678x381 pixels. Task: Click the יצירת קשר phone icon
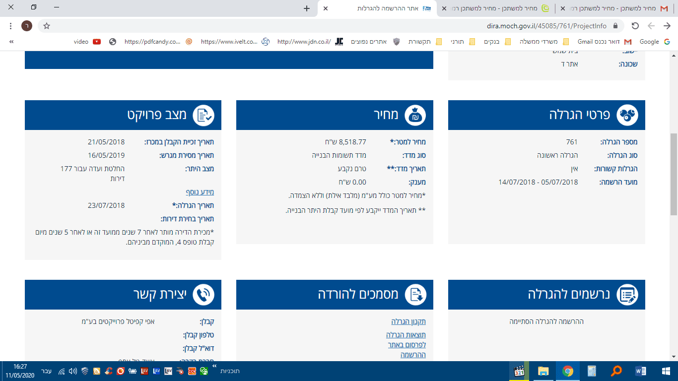[203, 295]
